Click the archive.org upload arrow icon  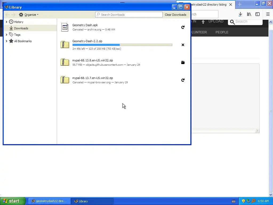point(203,22)
